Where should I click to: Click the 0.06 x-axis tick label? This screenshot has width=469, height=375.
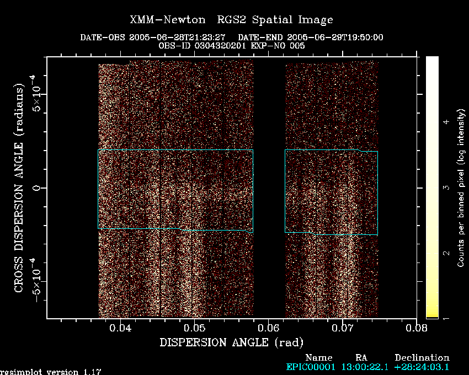pos(269,328)
